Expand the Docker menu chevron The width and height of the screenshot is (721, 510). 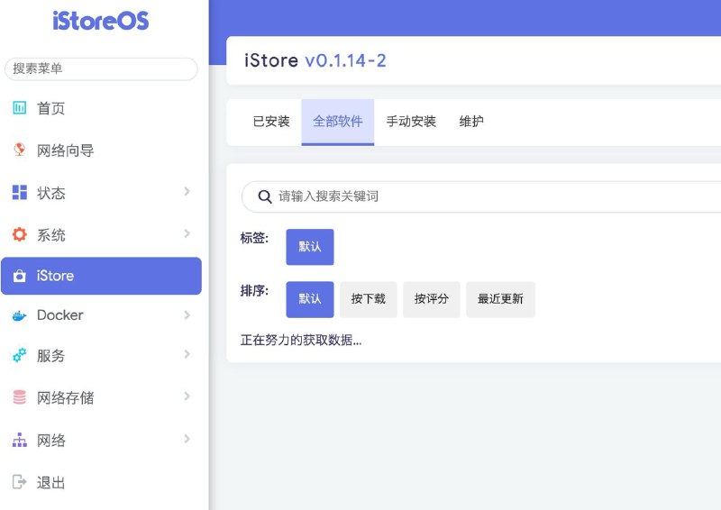click(x=187, y=315)
